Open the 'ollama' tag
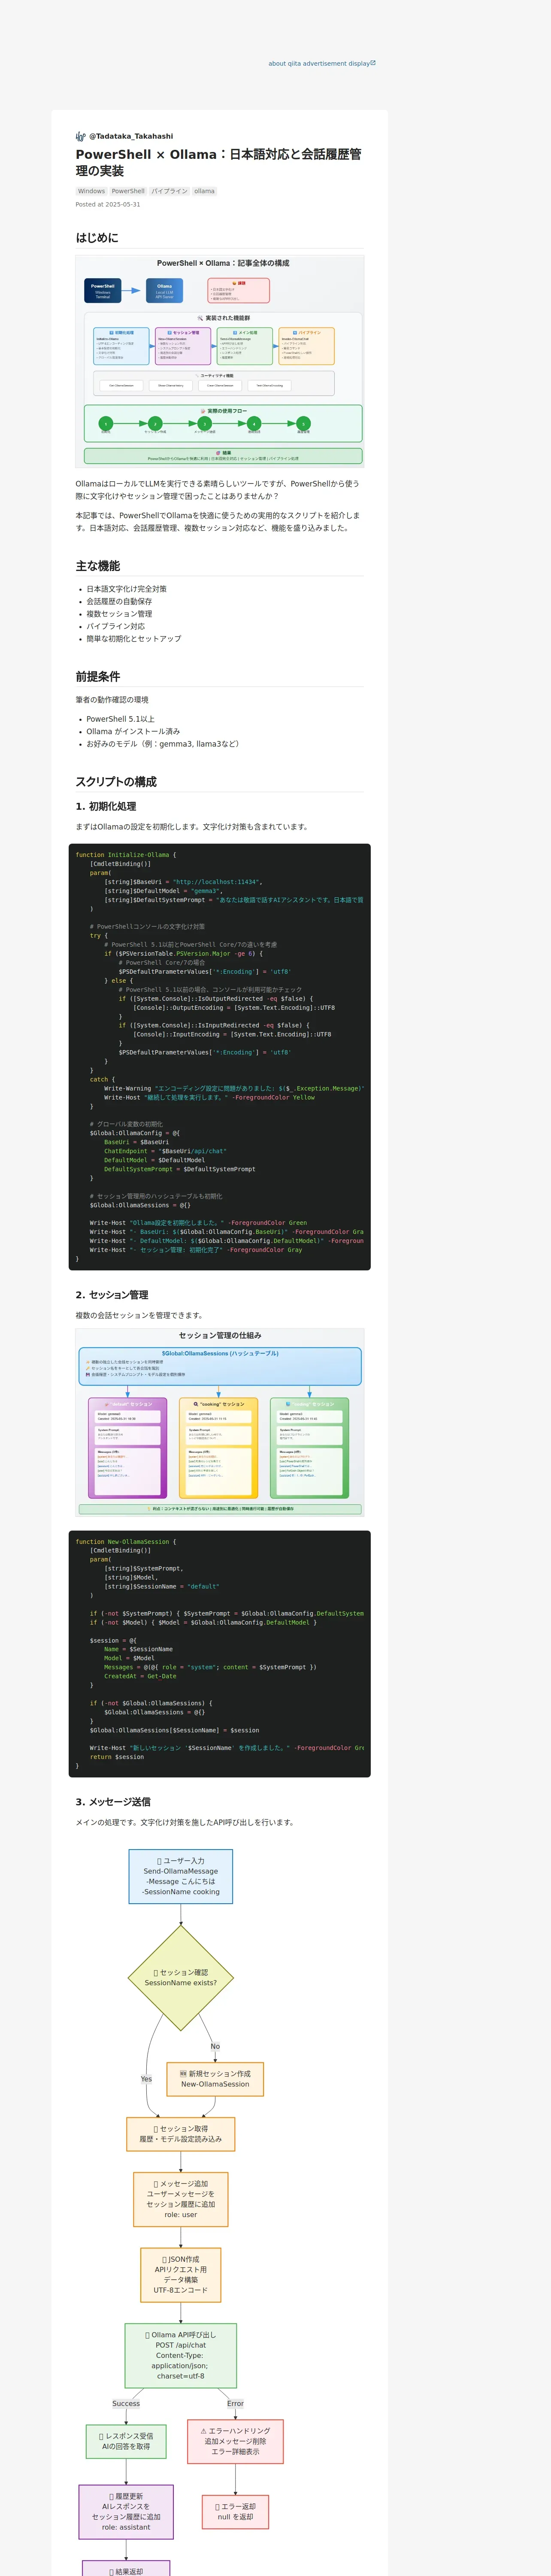 point(204,191)
